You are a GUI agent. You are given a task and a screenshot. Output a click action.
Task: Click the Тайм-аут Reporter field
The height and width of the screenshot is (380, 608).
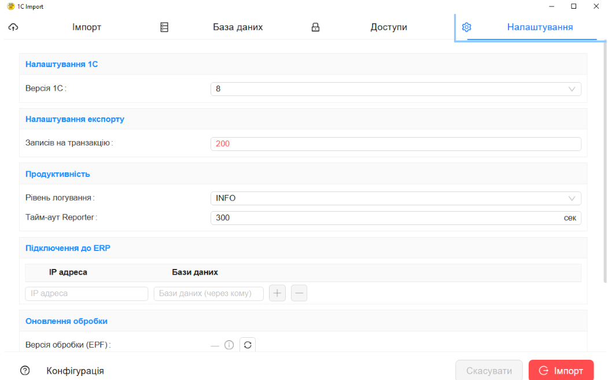pos(396,217)
